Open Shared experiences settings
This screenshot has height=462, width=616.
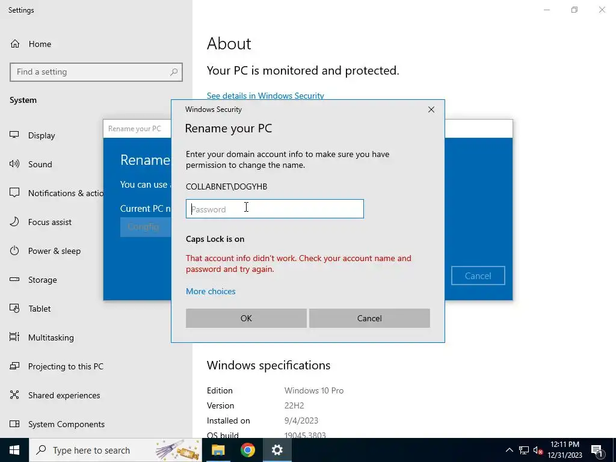click(64, 395)
